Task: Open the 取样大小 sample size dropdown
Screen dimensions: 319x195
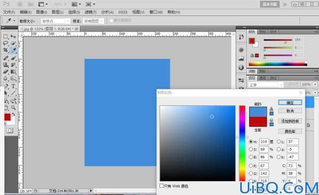Action: (x=55, y=21)
